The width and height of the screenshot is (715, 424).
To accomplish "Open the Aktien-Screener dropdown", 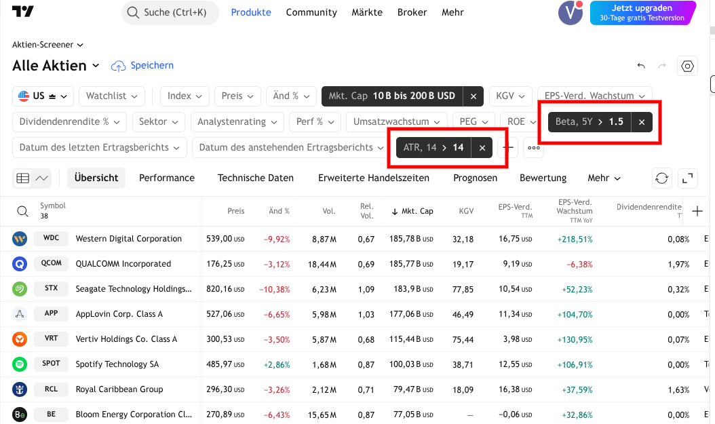I will pyautogui.click(x=48, y=45).
